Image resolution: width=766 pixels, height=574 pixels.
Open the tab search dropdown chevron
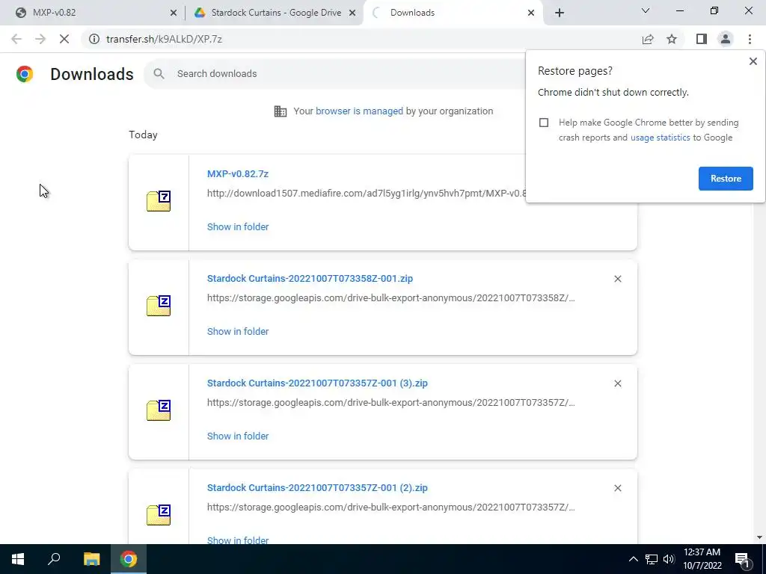pyautogui.click(x=646, y=10)
